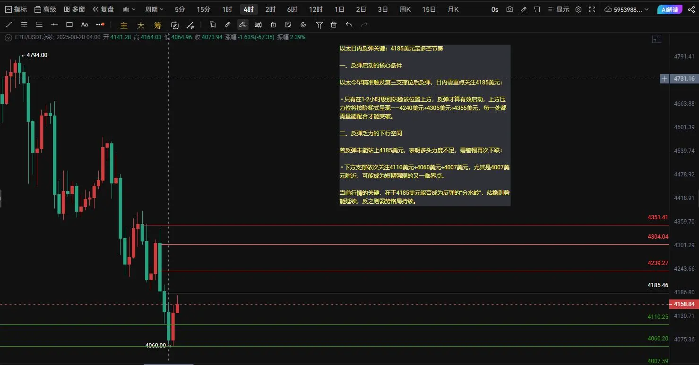Open the candlestick chart type dropdown

click(x=129, y=9)
